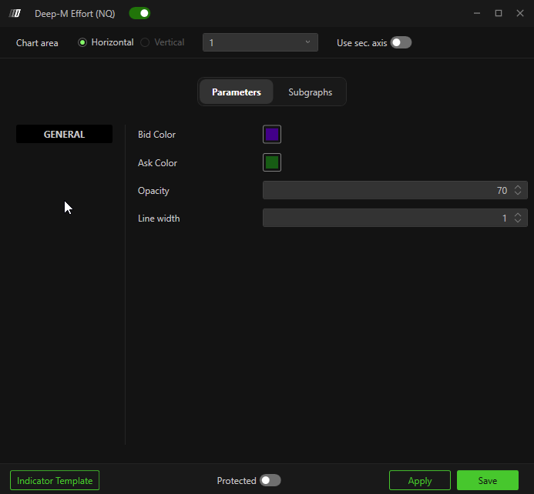Image resolution: width=534 pixels, height=494 pixels.
Task: Click the Apply button
Action: pos(419,480)
